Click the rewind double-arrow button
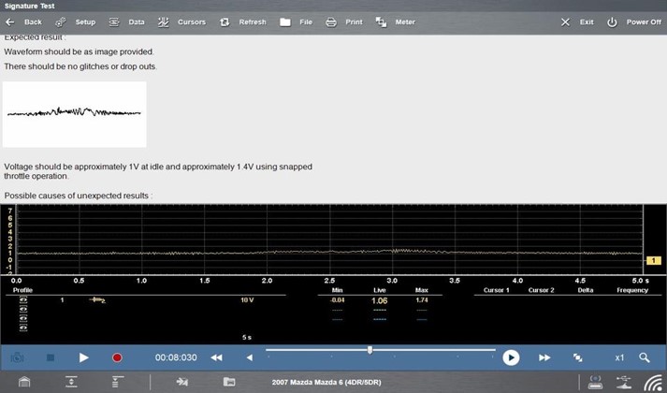 click(x=216, y=357)
